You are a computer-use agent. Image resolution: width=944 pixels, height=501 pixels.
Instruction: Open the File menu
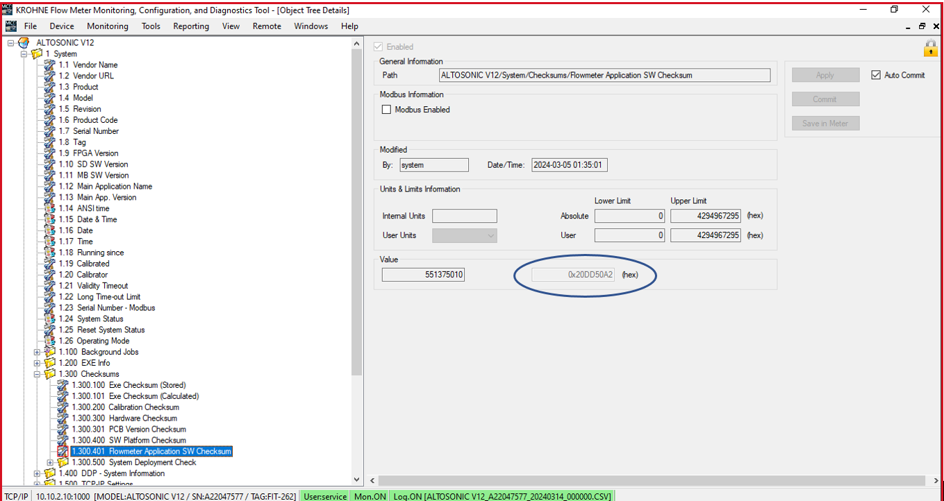(x=31, y=26)
